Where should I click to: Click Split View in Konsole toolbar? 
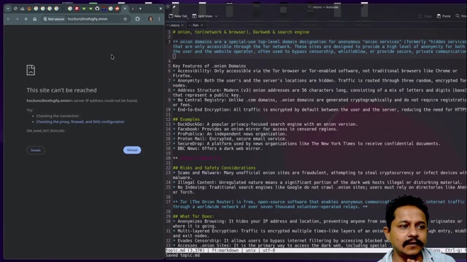tap(202, 16)
